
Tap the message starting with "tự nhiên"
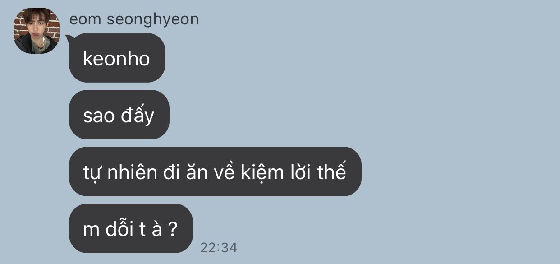(x=215, y=171)
